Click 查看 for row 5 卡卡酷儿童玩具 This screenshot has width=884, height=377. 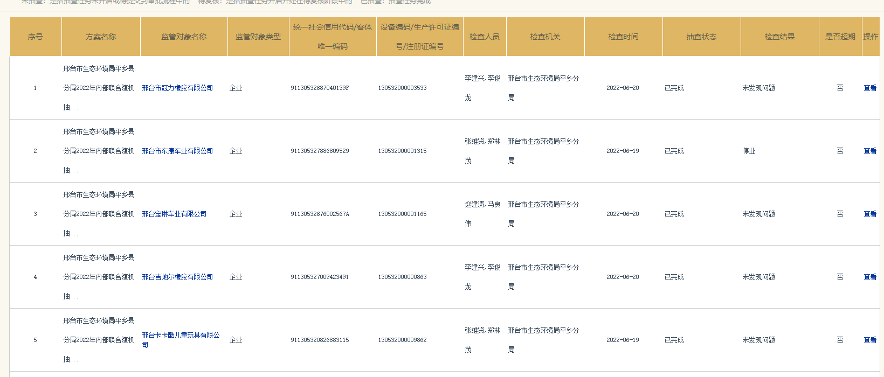(870, 340)
